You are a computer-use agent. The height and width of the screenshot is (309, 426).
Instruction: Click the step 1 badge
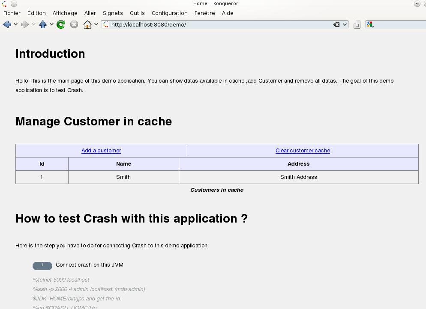[x=42, y=266]
